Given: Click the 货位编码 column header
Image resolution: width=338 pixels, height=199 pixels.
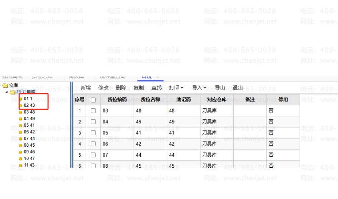Looking at the screenshot, I should tap(117, 100).
